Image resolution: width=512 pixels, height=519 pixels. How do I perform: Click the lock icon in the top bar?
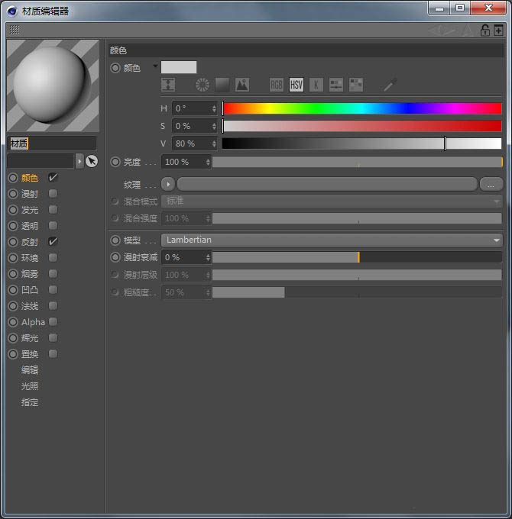pos(484,31)
